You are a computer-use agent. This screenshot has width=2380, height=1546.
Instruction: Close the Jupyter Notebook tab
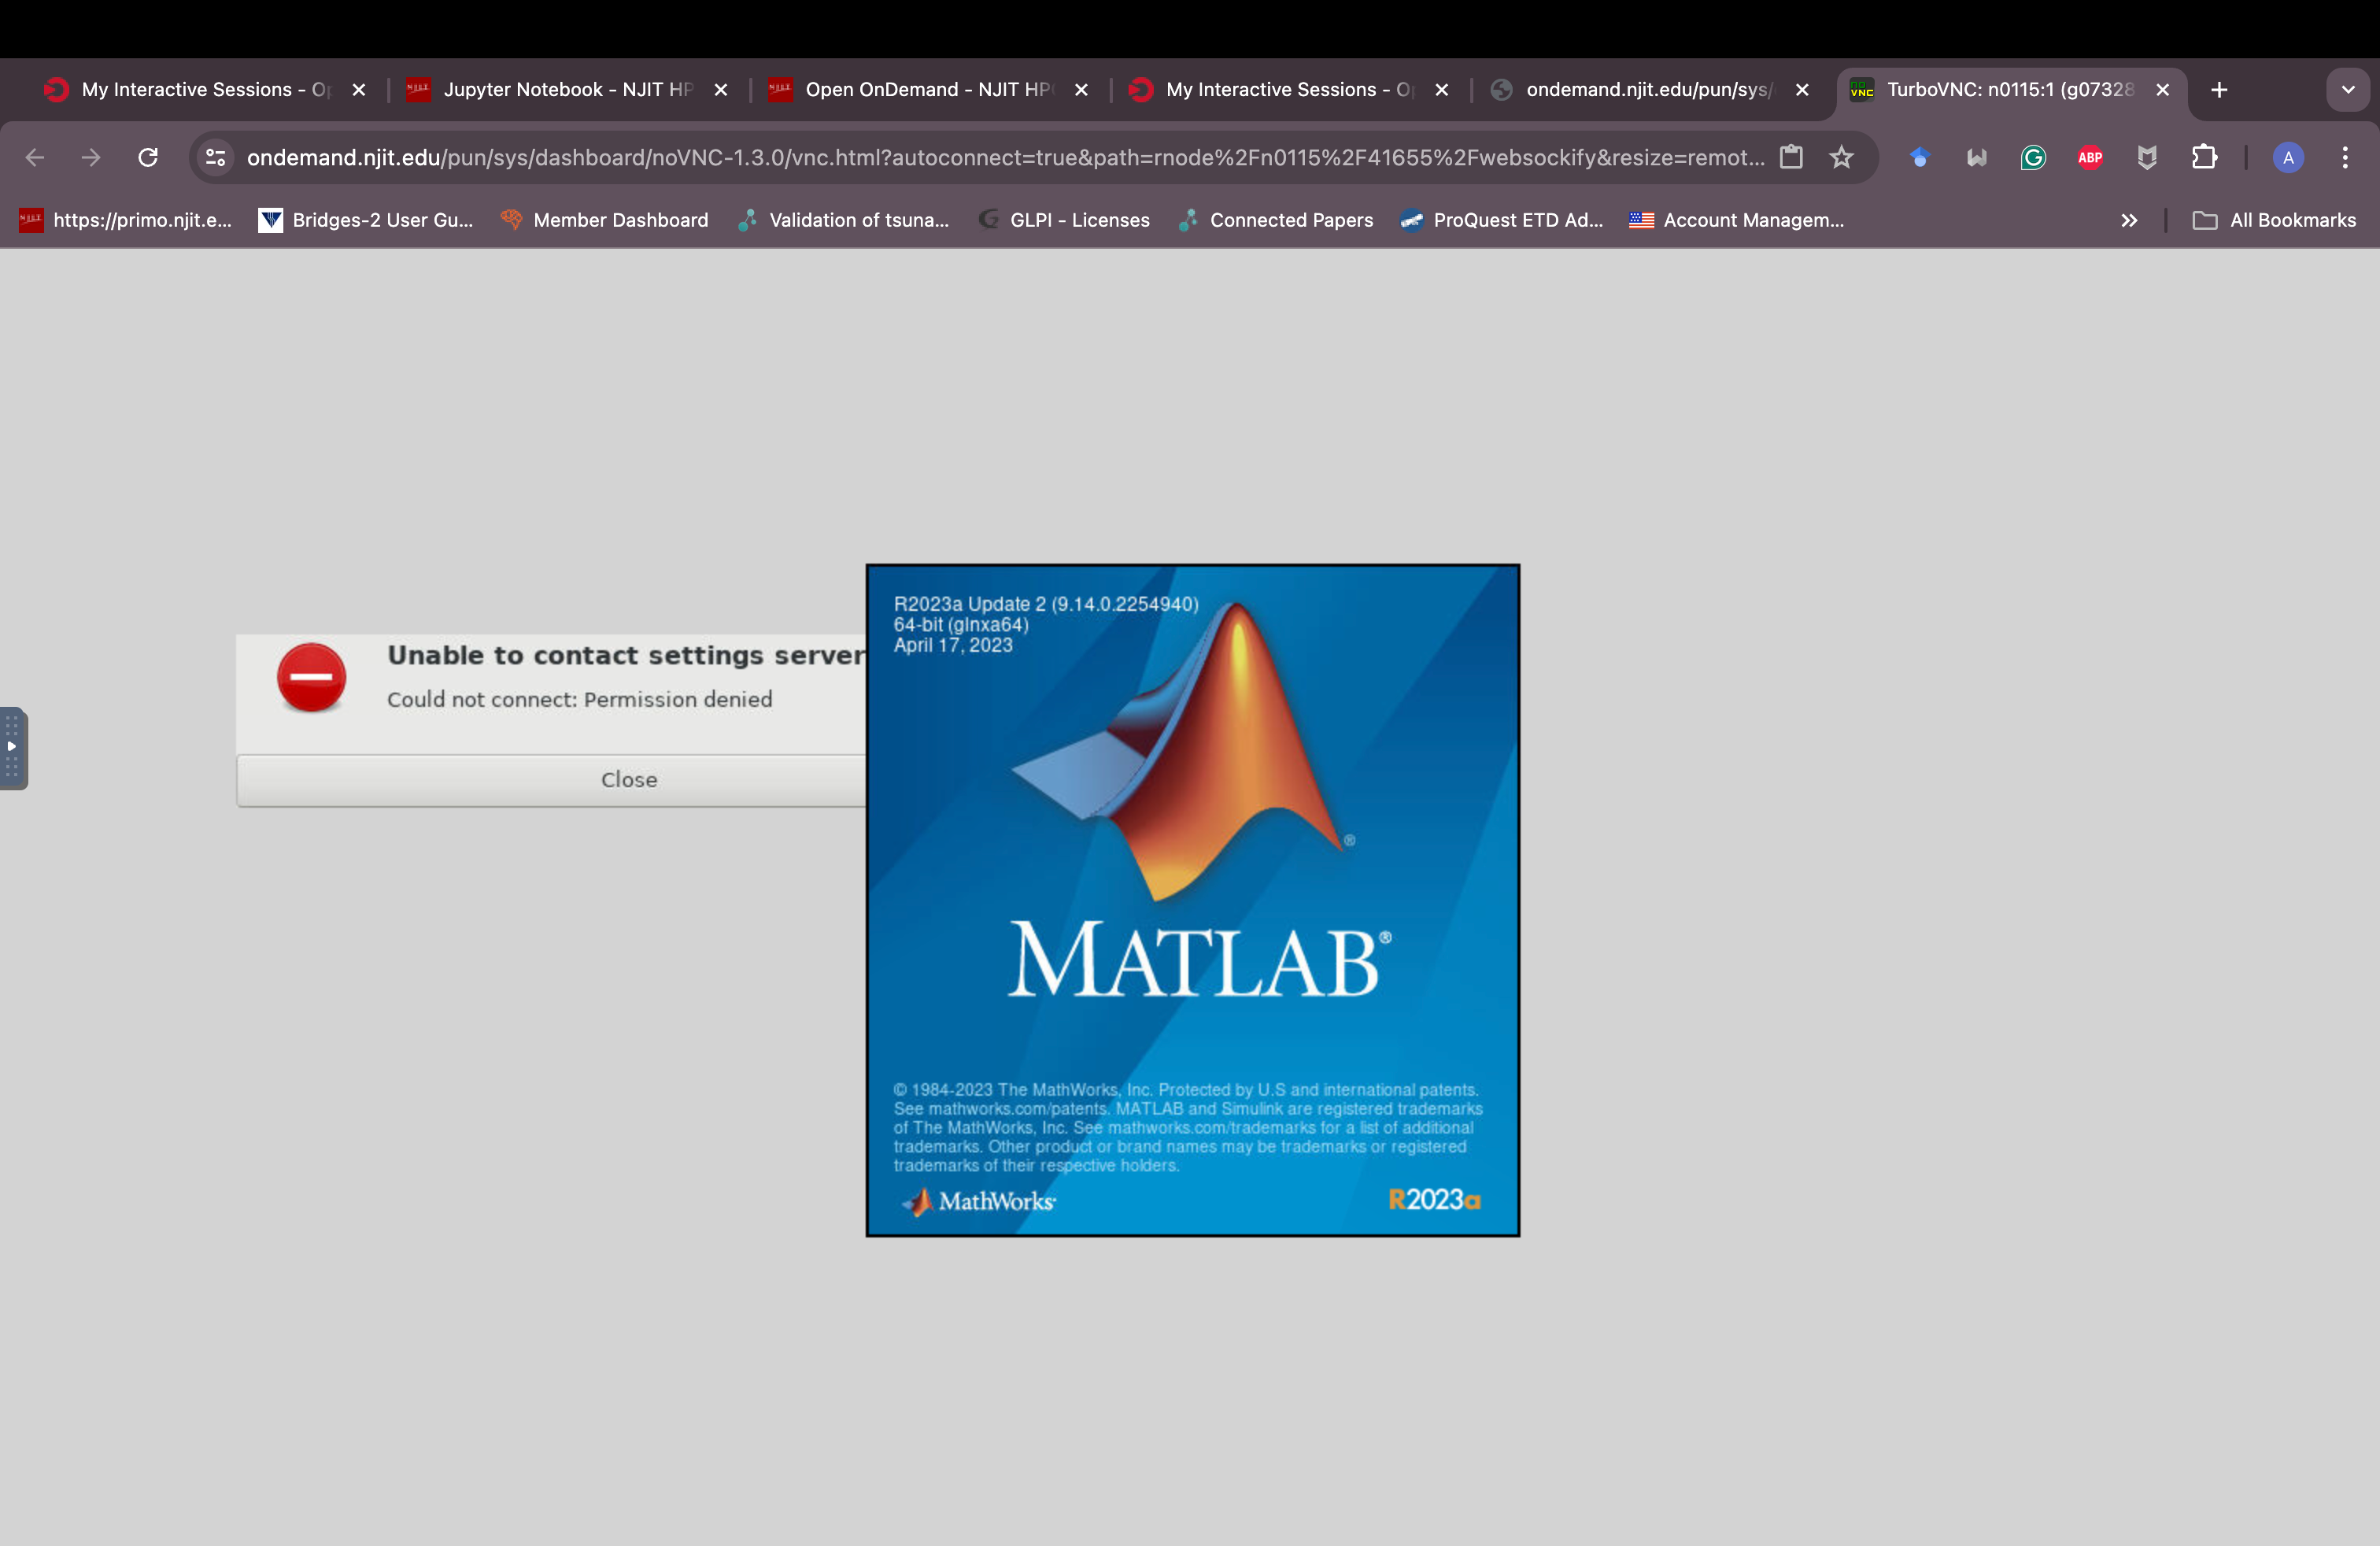(720, 90)
